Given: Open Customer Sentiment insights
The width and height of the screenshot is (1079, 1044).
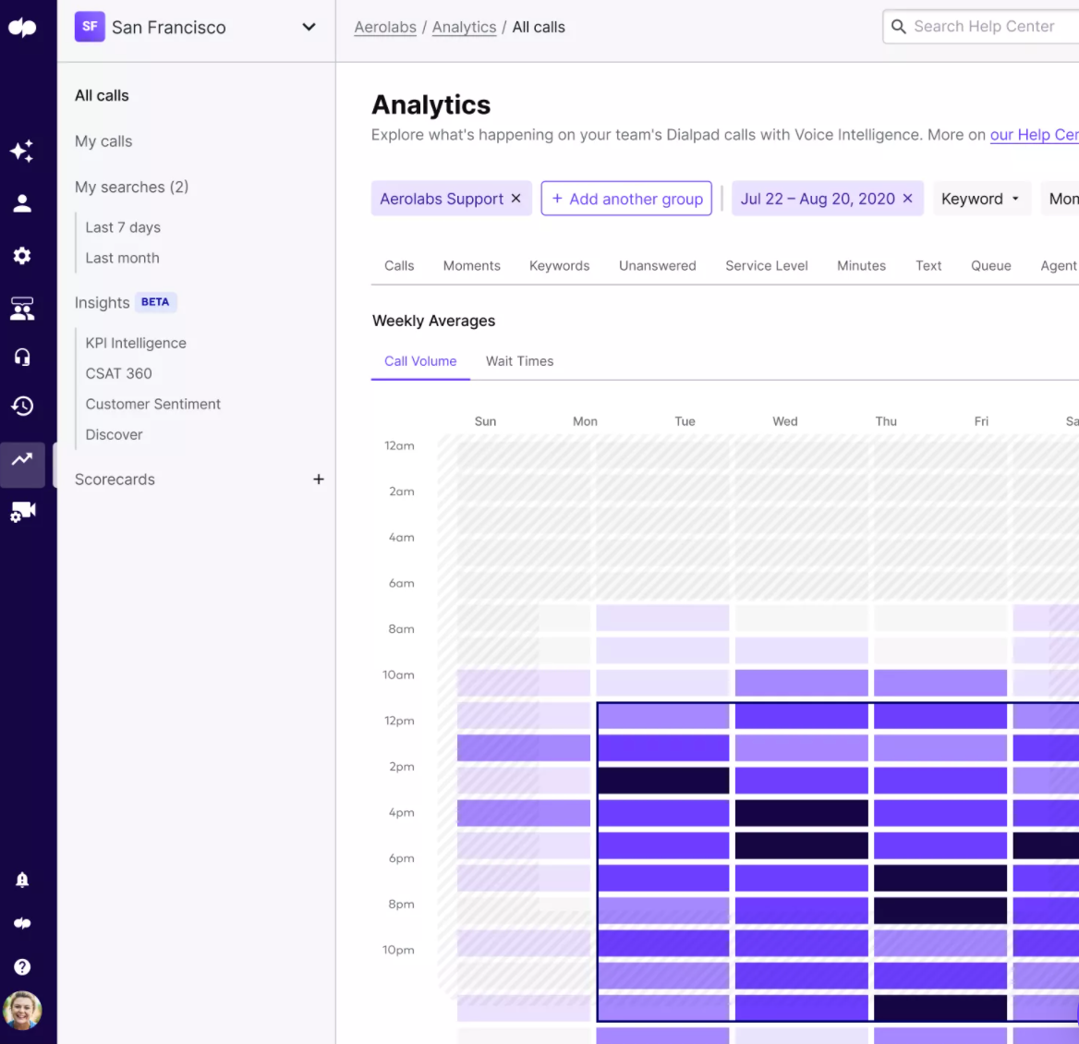Looking at the screenshot, I should 152,404.
